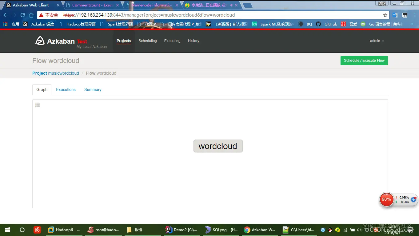Switch to C:\Users Notepad++ taskbar window
This screenshot has height=236, width=419.
point(299,230)
